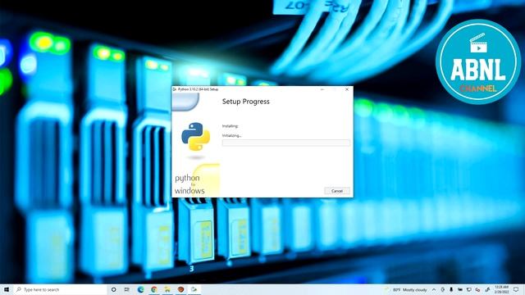Launch Microsoft Edge from taskbar
The height and width of the screenshot is (295, 525).
point(140,289)
